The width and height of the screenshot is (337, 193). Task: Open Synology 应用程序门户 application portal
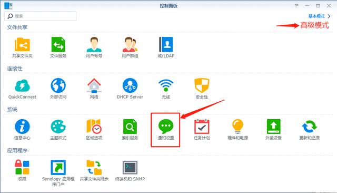(x=58, y=167)
